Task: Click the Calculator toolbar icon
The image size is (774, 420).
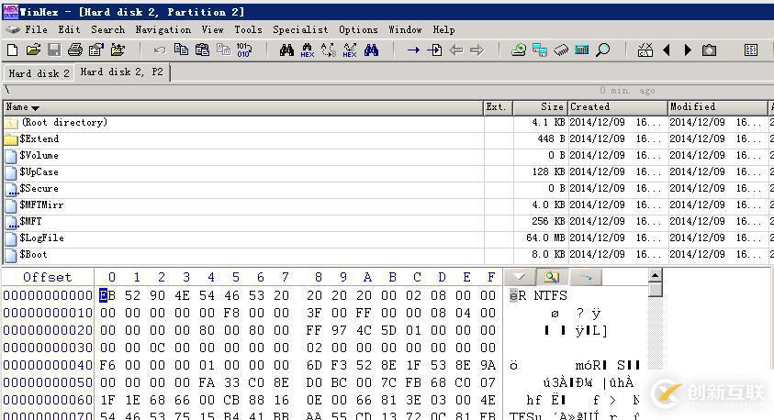Action: tap(581, 50)
